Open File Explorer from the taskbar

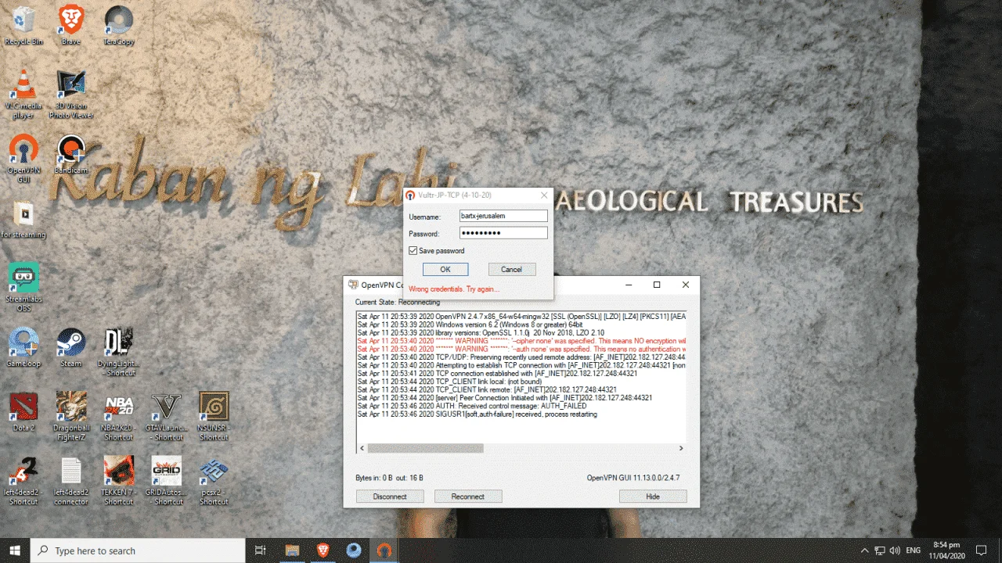click(292, 550)
